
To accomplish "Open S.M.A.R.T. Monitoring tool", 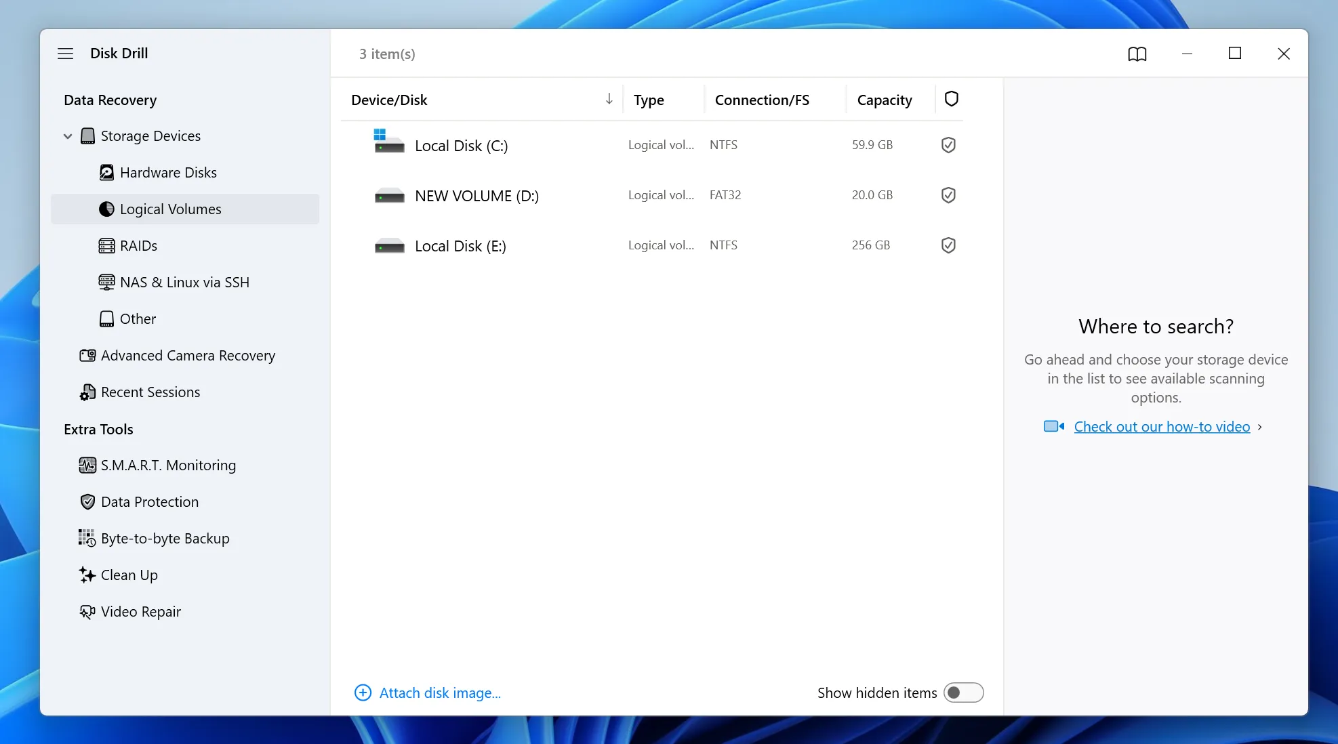I will [x=168, y=466].
